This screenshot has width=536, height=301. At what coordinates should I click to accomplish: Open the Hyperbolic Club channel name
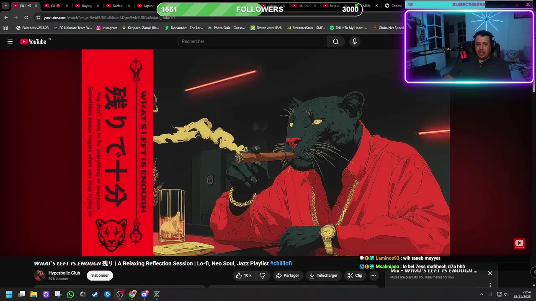64,273
